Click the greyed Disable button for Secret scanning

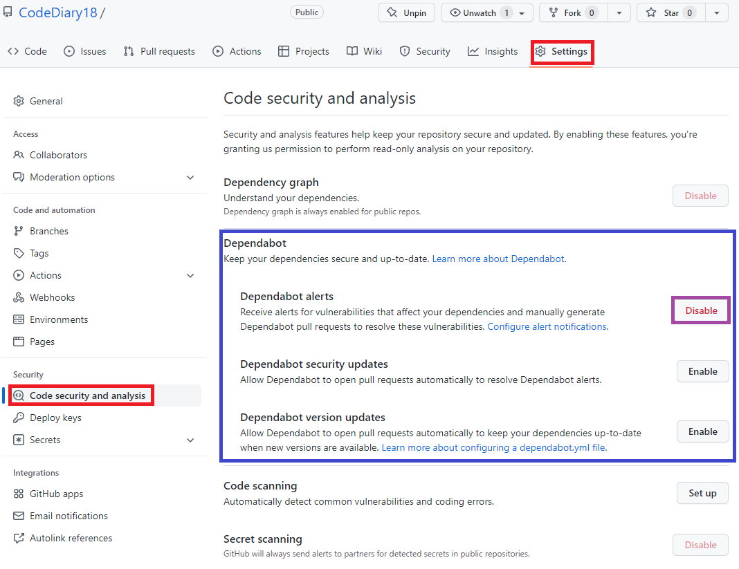click(700, 545)
